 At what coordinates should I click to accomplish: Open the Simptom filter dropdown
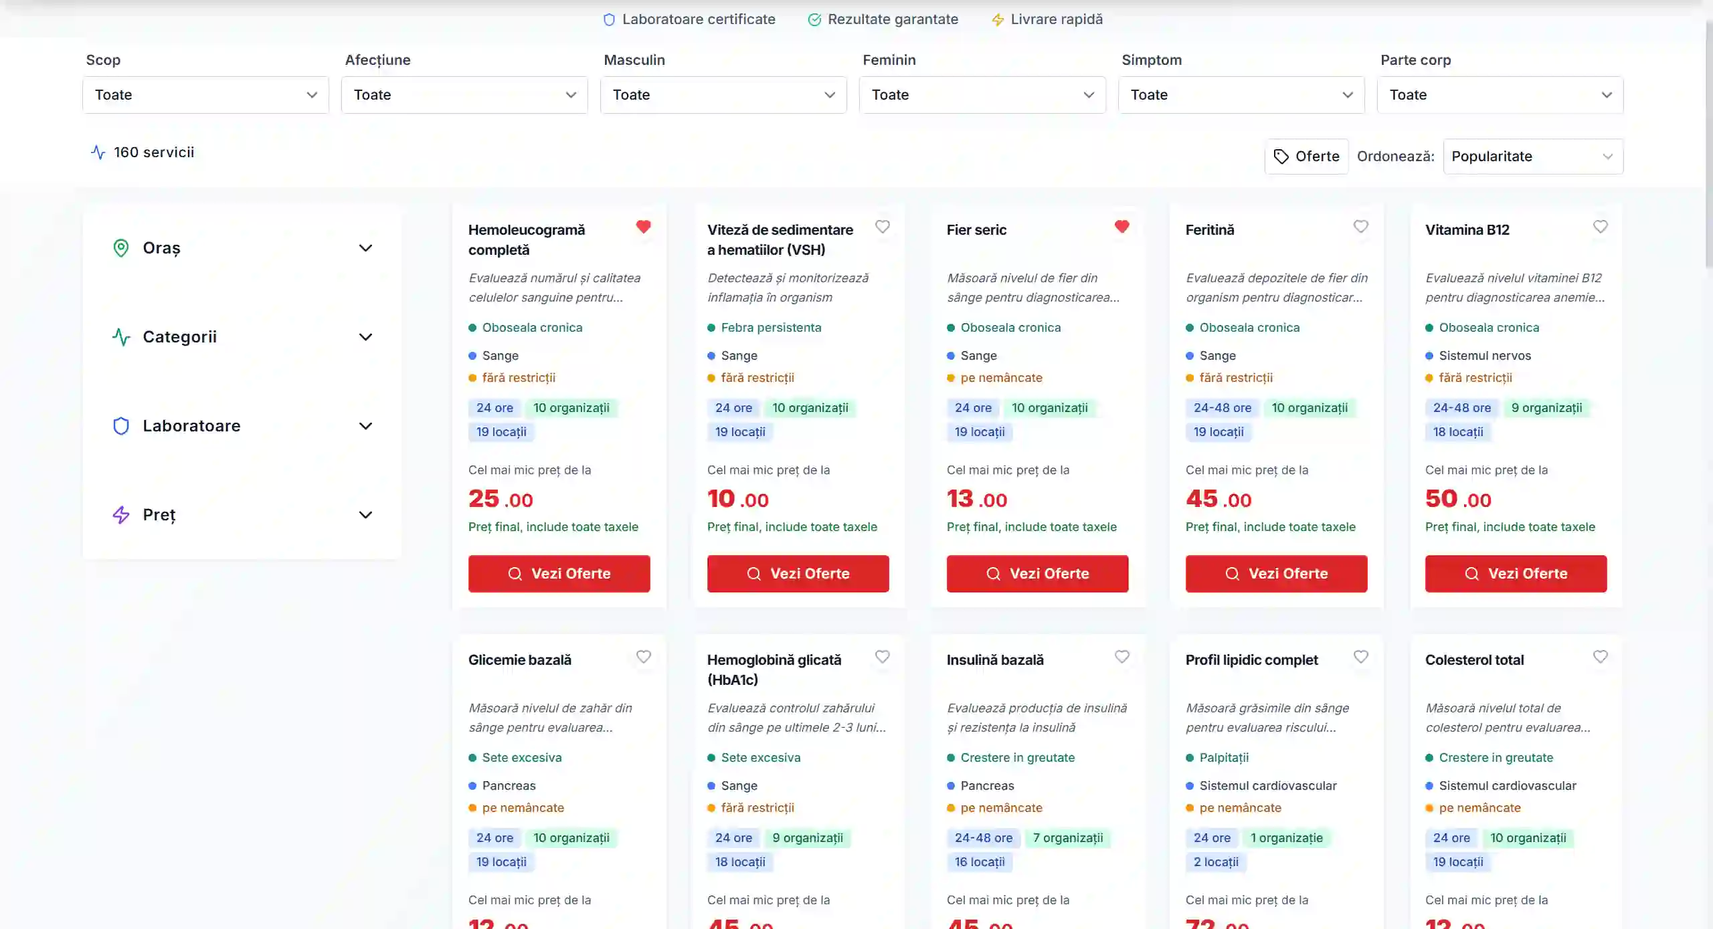1241,95
